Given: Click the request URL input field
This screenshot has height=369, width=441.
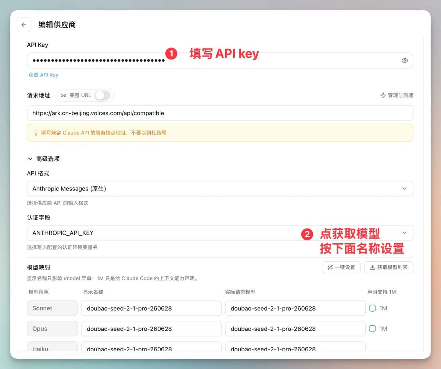Looking at the screenshot, I should tap(220, 113).
